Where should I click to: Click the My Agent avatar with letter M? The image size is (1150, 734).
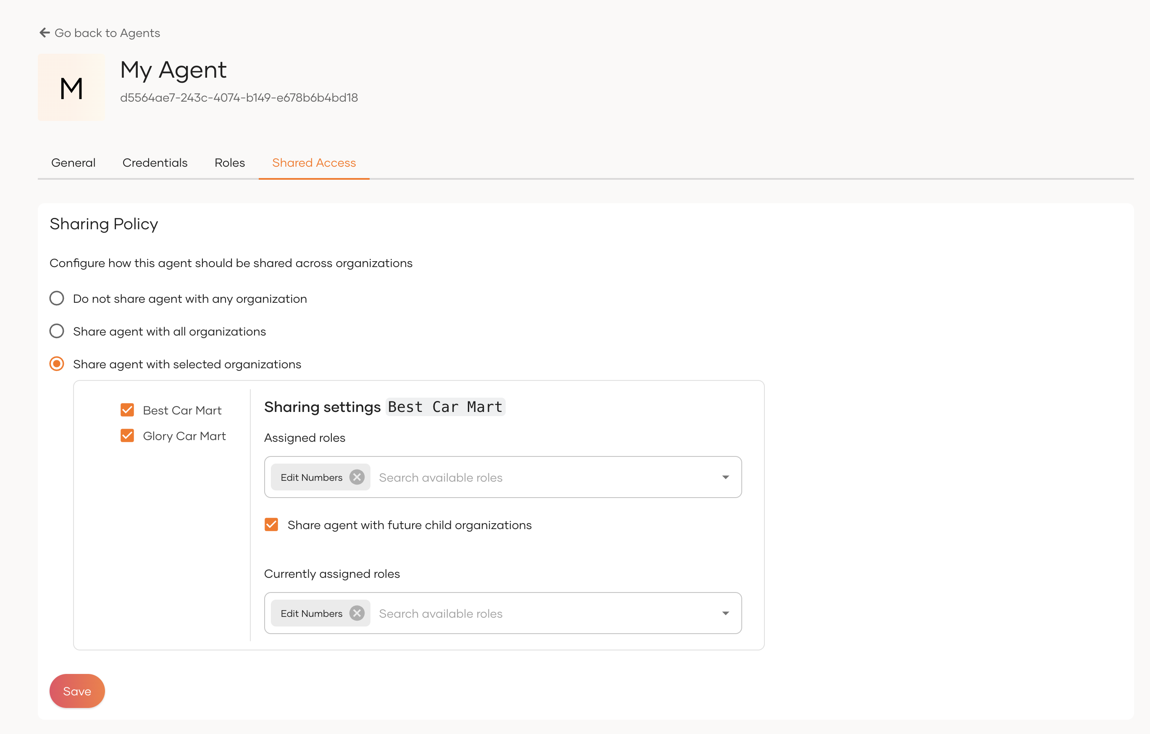(71, 88)
